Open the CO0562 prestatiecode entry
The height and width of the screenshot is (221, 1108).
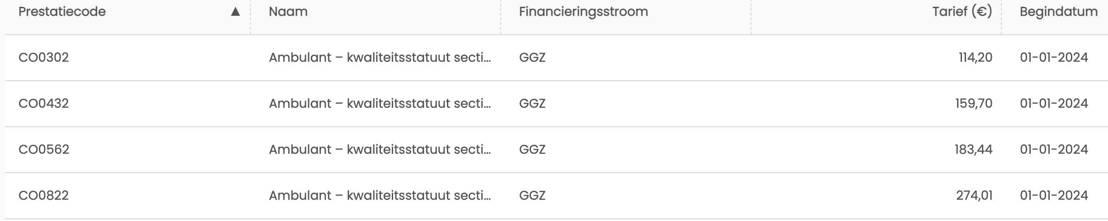44,150
